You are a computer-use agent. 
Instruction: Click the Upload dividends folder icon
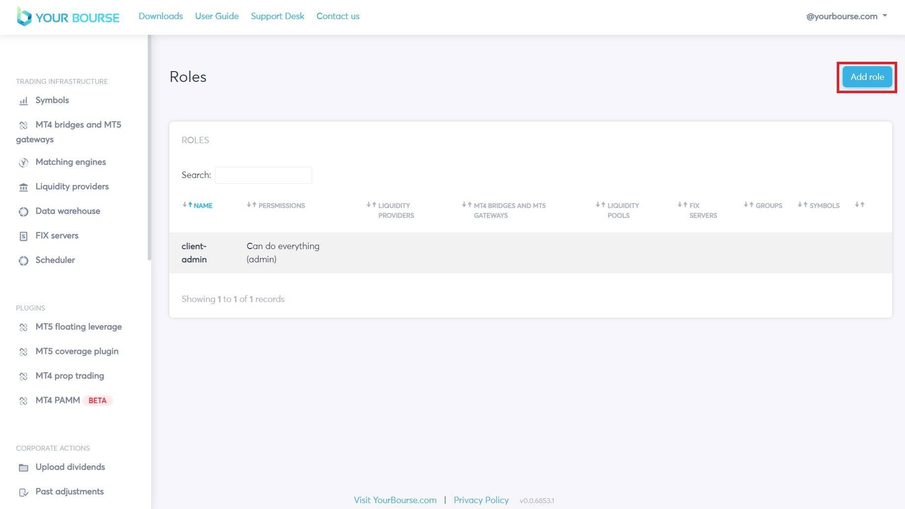coord(24,468)
